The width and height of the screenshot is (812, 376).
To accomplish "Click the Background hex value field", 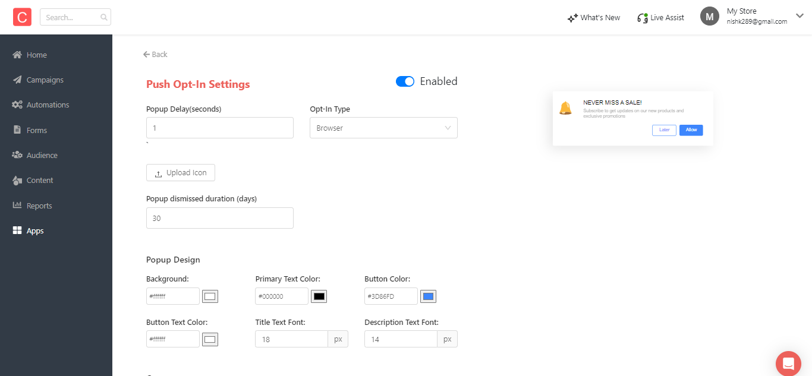I will (173, 296).
